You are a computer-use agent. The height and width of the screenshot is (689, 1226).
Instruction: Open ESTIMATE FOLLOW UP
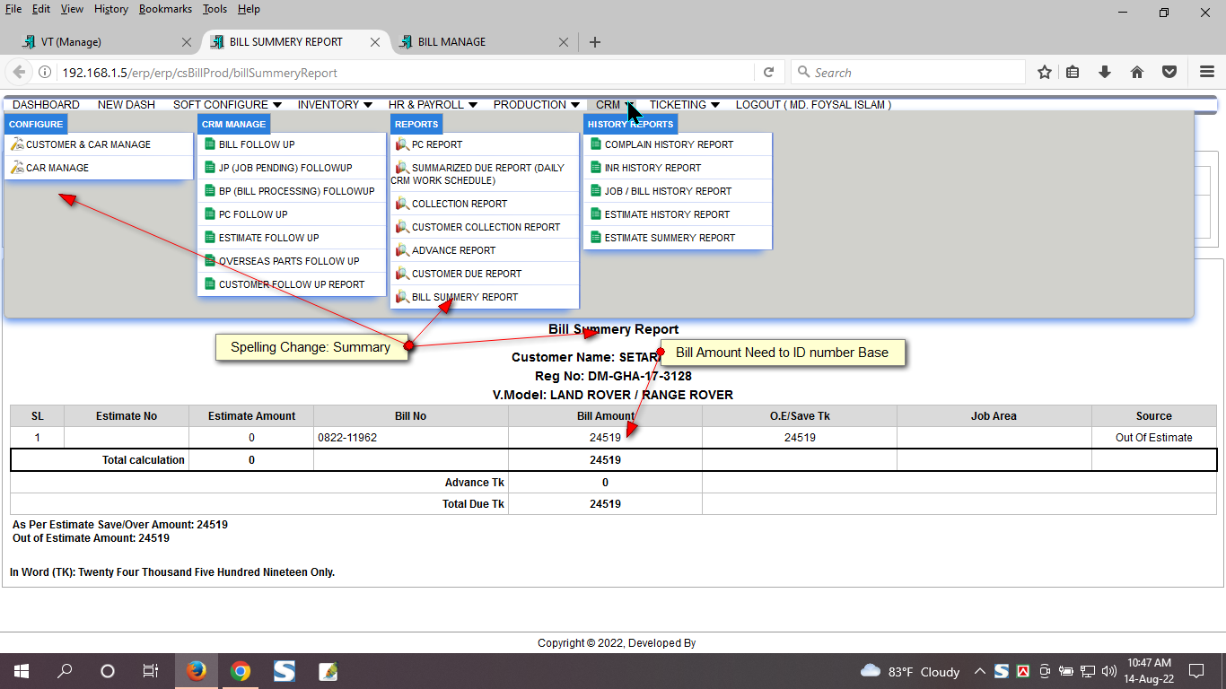coord(292,238)
